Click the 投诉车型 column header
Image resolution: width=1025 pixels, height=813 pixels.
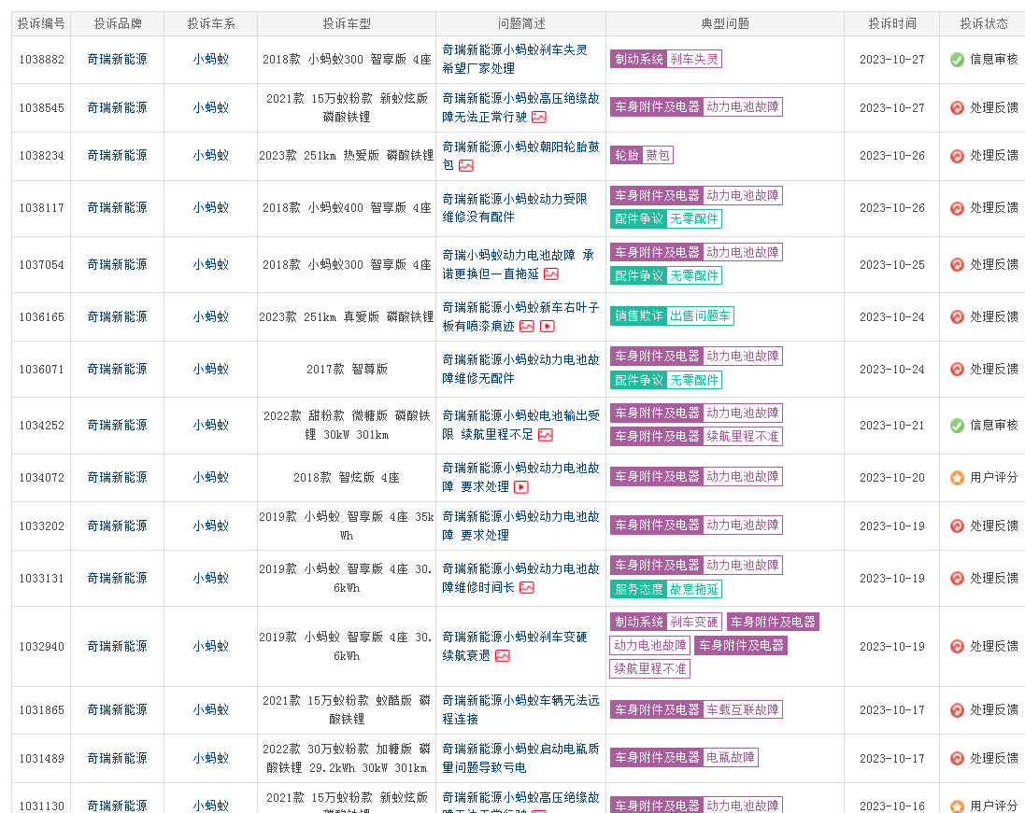[347, 24]
